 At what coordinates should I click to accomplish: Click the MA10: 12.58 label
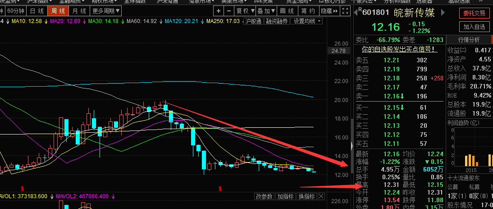[27, 21]
